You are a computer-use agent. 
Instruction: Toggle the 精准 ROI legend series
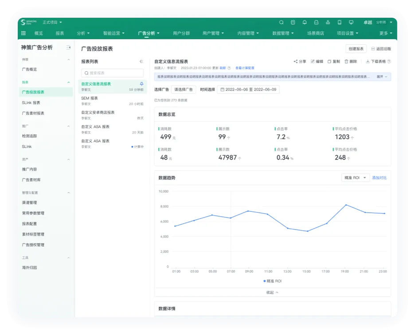point(272,281)
